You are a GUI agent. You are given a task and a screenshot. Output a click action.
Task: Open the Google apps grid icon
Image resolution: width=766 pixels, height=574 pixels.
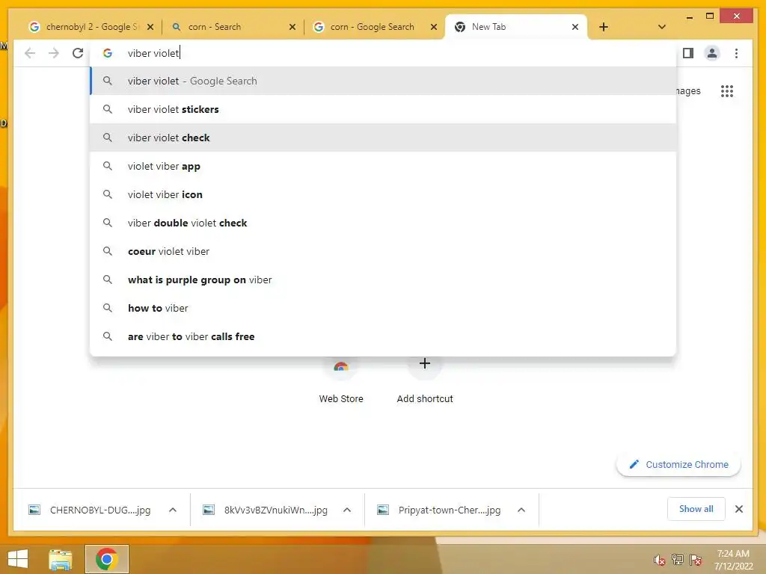click(x=727, y=90)
